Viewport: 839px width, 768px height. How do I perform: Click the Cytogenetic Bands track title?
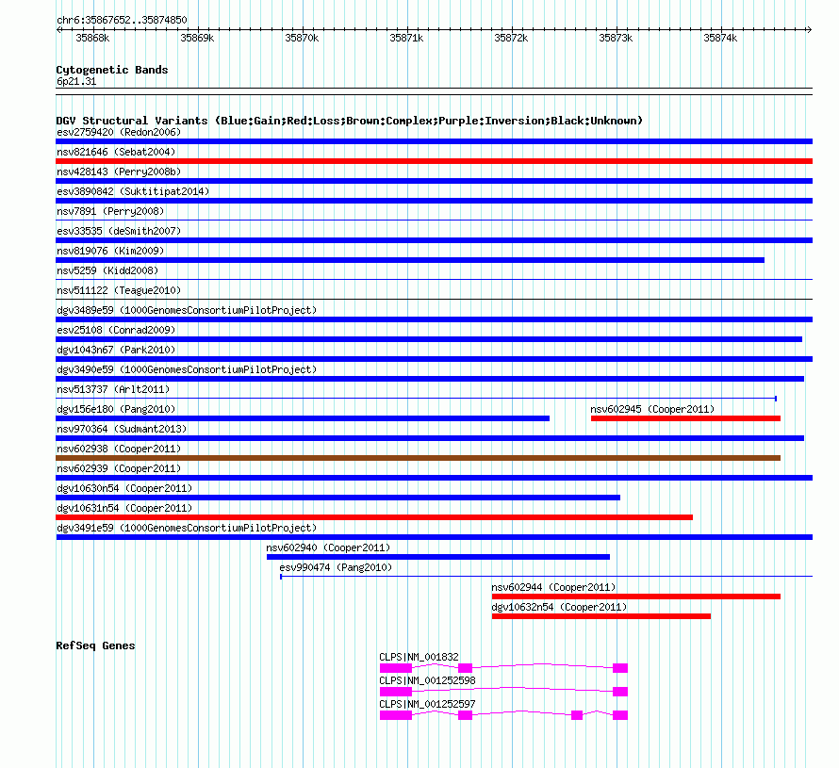coord(112,70)
